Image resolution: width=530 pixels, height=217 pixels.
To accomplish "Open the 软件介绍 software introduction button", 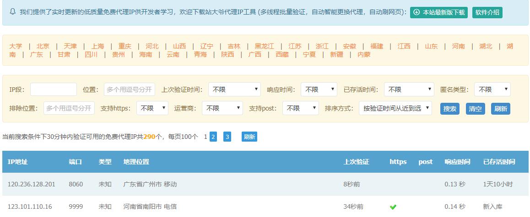I will tap(487, 12).
